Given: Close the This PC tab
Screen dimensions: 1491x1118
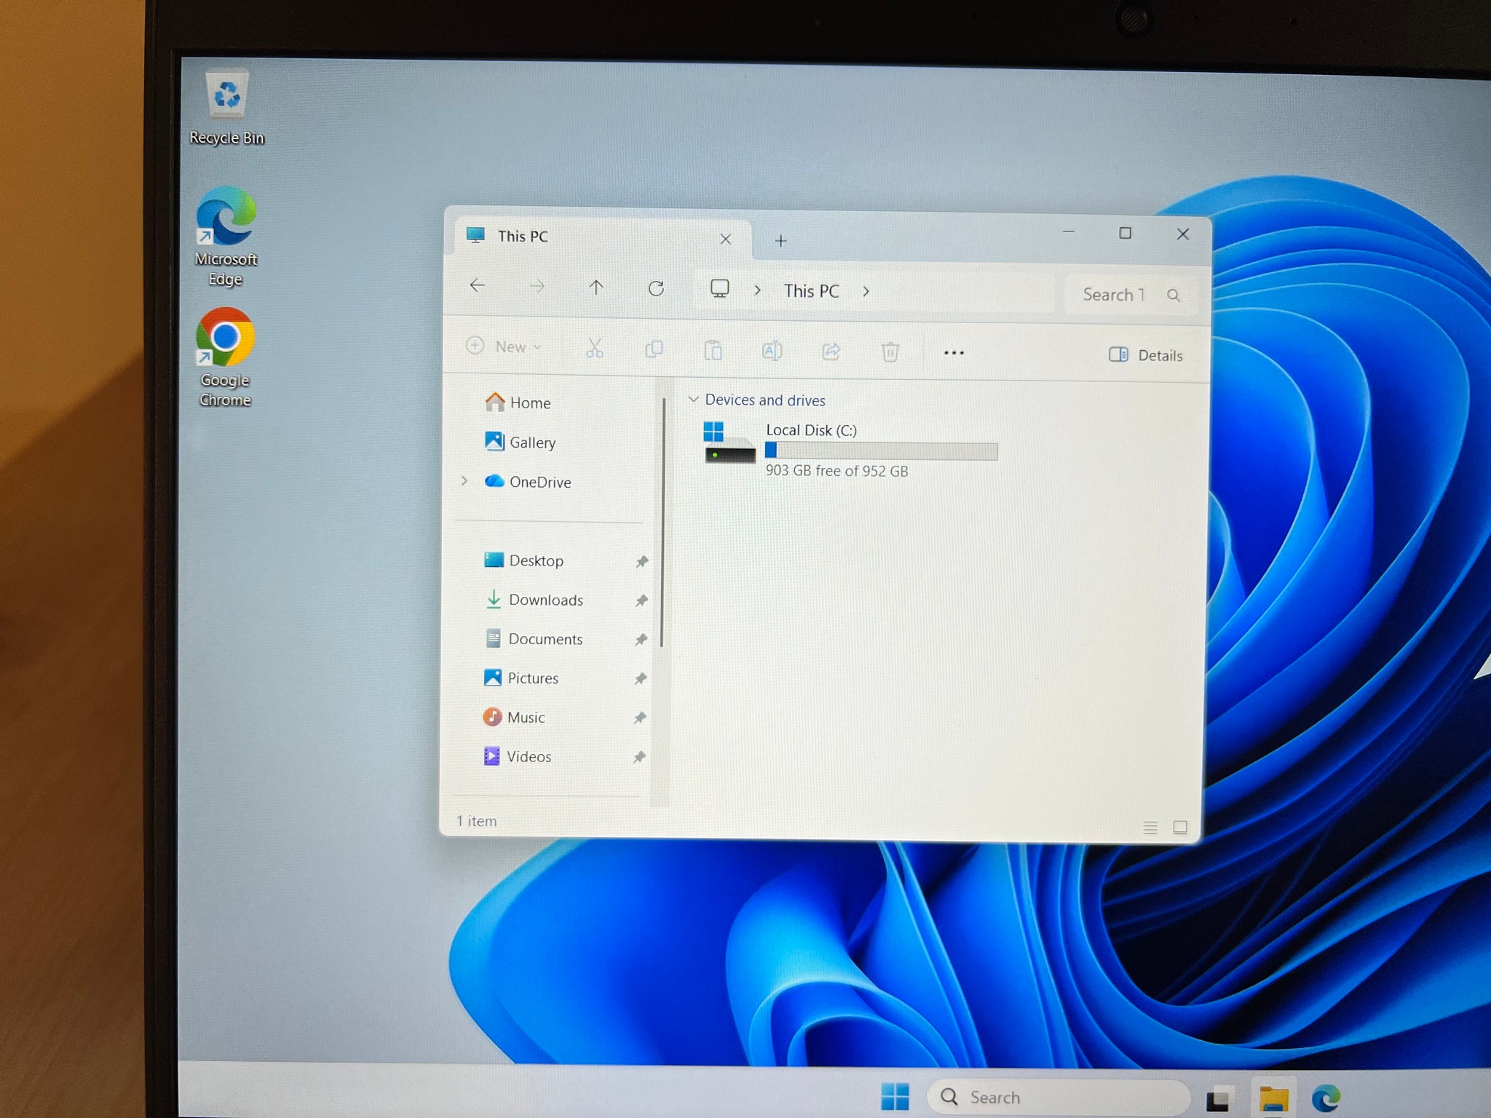Looking at the screenshot, I should [725, 239].
